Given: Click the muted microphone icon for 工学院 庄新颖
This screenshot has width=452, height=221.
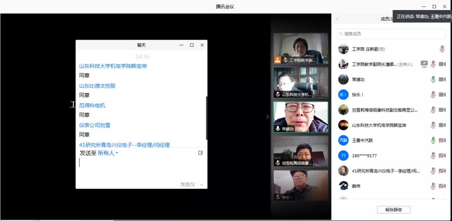Looking at the screenshot, I should [442, 49].
